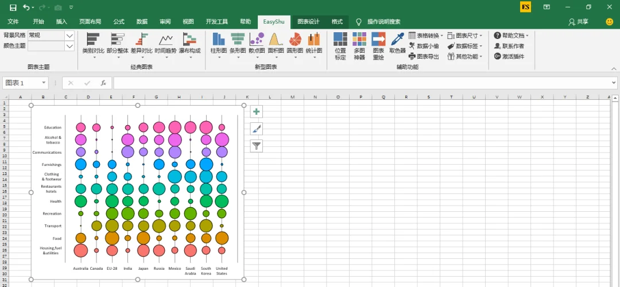Screen dimensions: 620x287
Task: Switch to the 公式 Formulas tab
Action: tap(119, 22)
